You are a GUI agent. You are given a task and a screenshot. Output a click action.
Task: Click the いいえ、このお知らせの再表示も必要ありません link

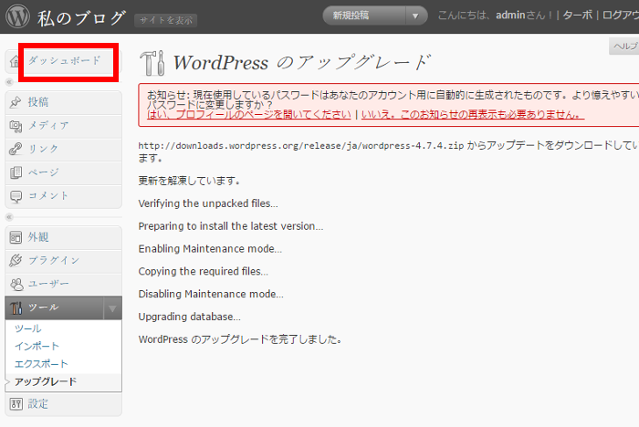[473, 115]
